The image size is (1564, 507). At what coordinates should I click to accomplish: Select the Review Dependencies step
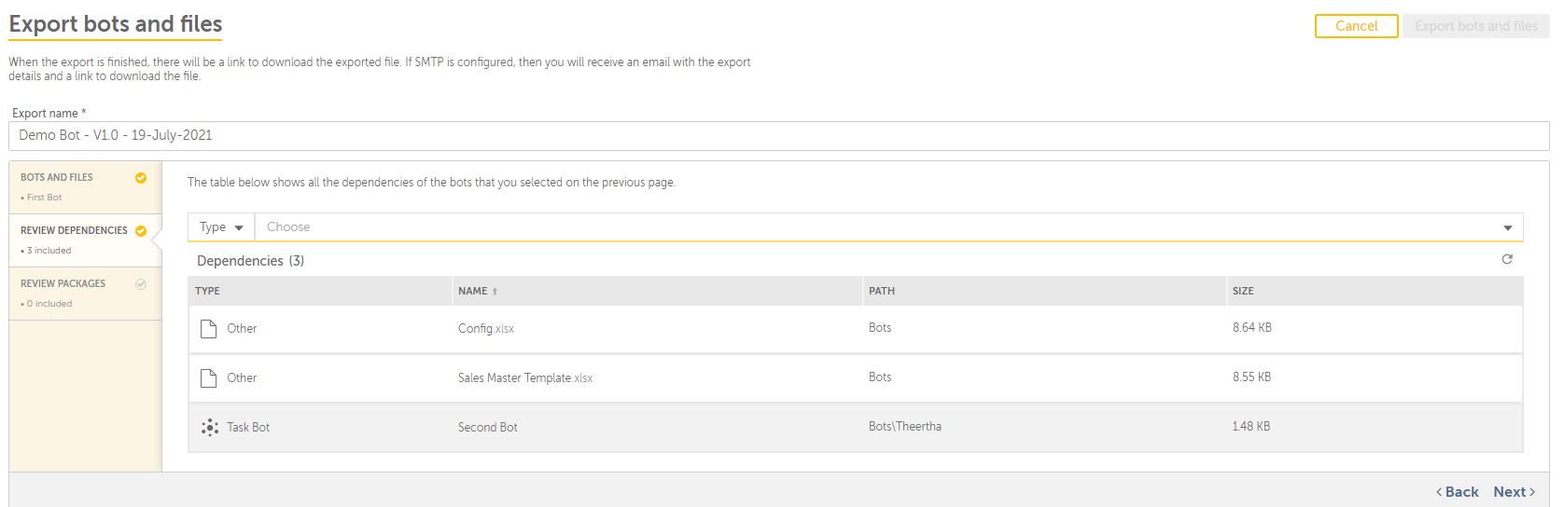click(86, 240)
